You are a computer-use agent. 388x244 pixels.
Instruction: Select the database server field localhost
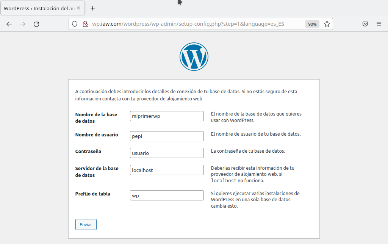(x=167, y=170)
